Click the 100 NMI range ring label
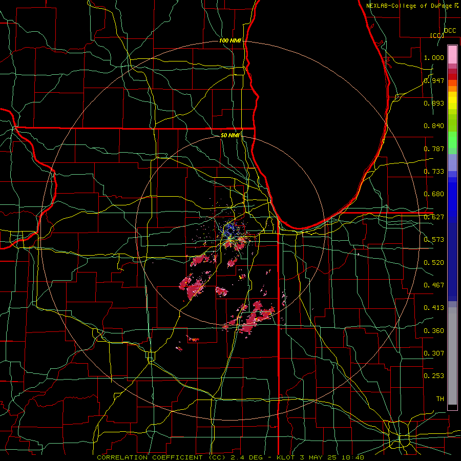Image resolution: width=461 pixels, height=461 pixels. 230,40
